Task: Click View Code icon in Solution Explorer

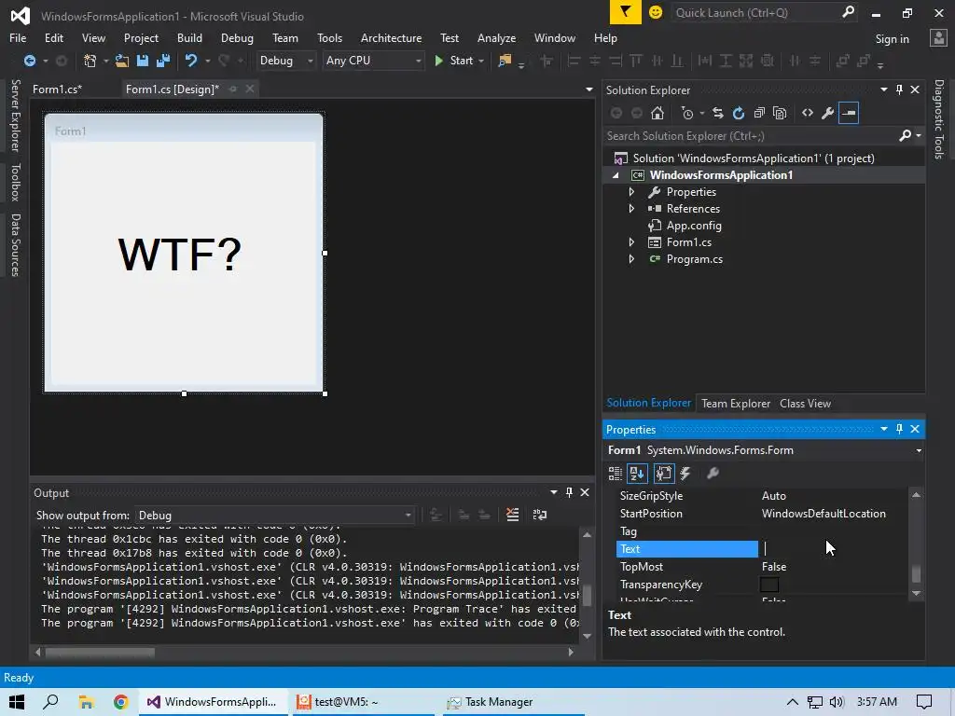Action: (x=808, y=113)
